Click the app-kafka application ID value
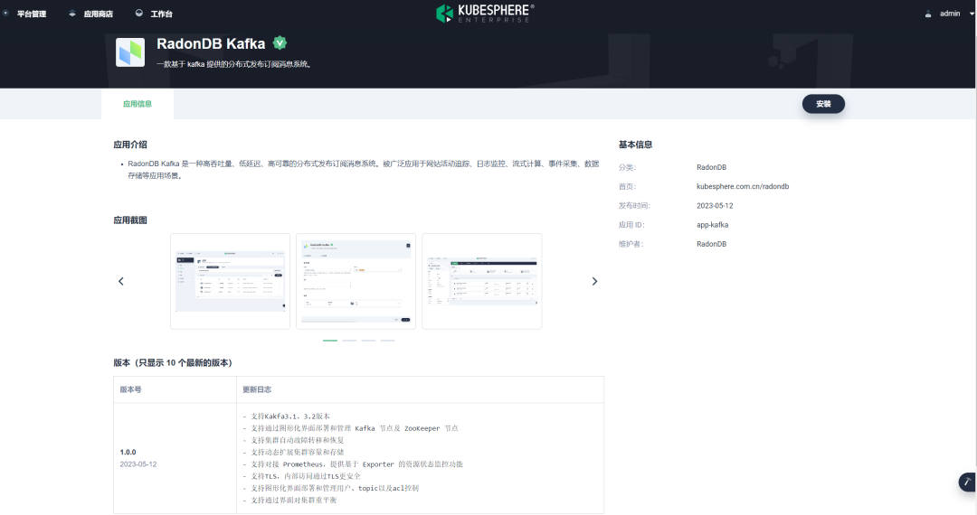Screen dimensions: 977x515 pyautogui.click(x=712, y=225)
